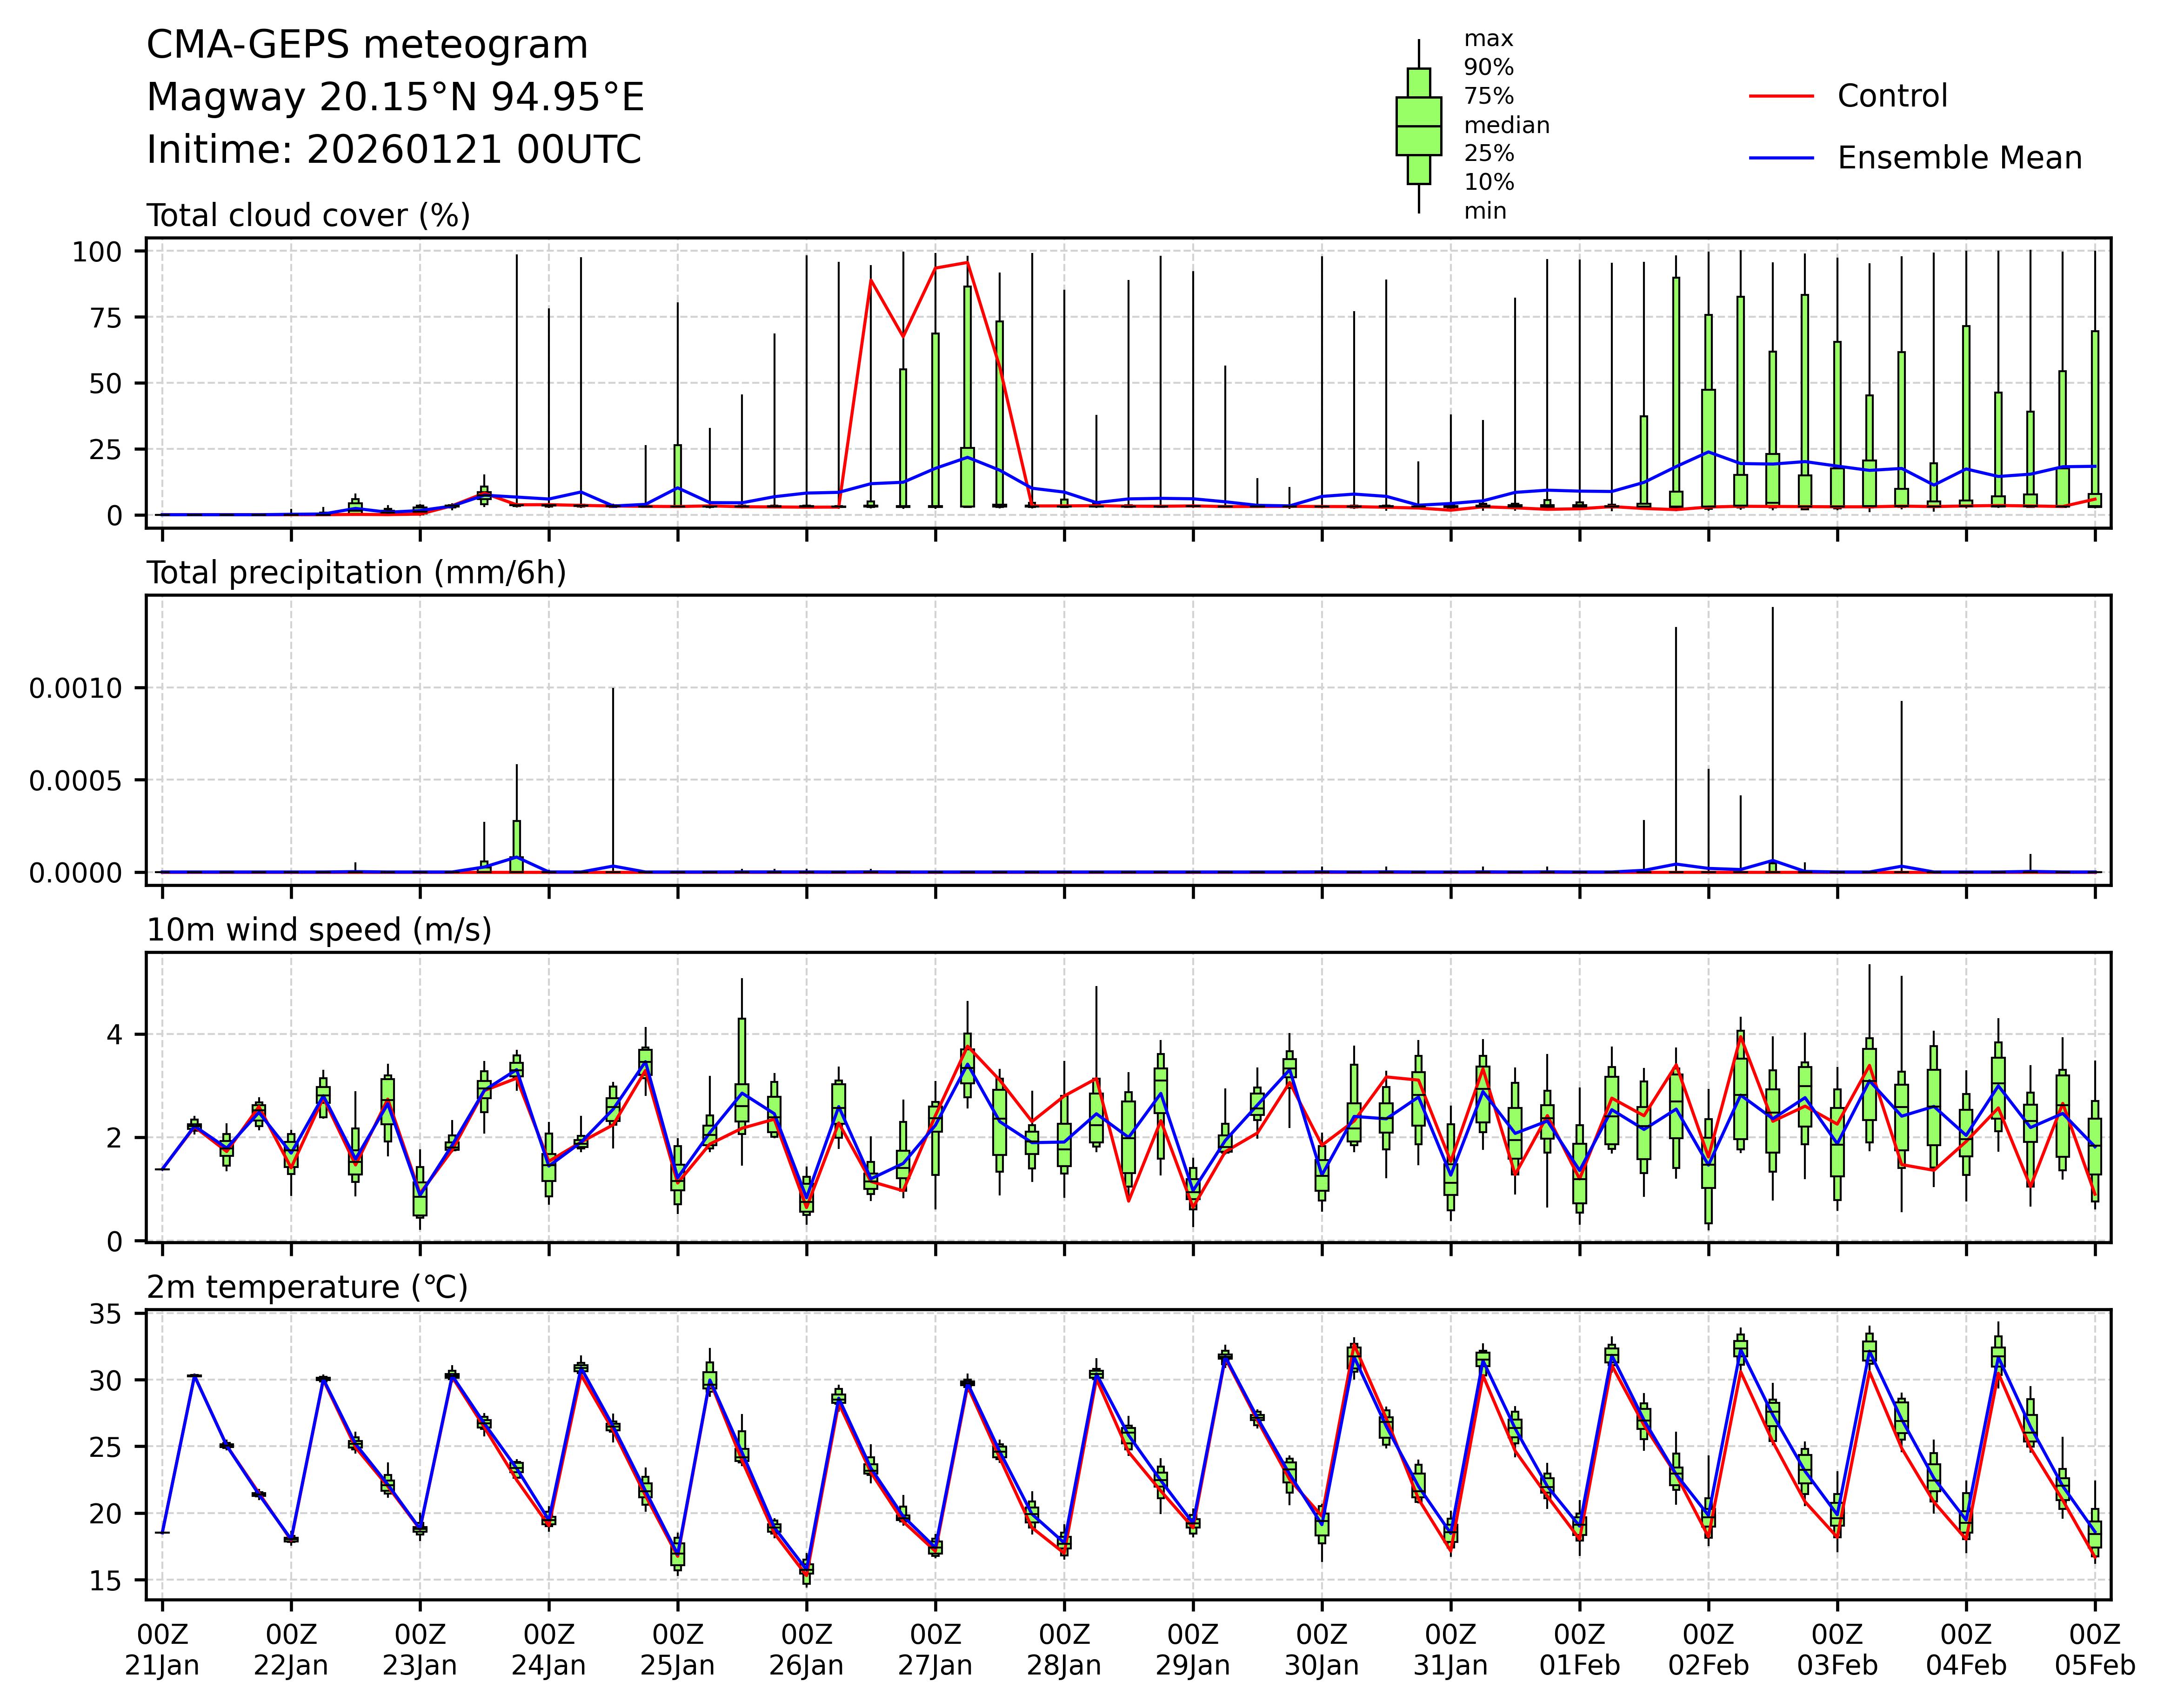The image size is (2164, 1708).
Task: Click the '00Z 27Jan' x-axis label
Action: pos(935,1650)
